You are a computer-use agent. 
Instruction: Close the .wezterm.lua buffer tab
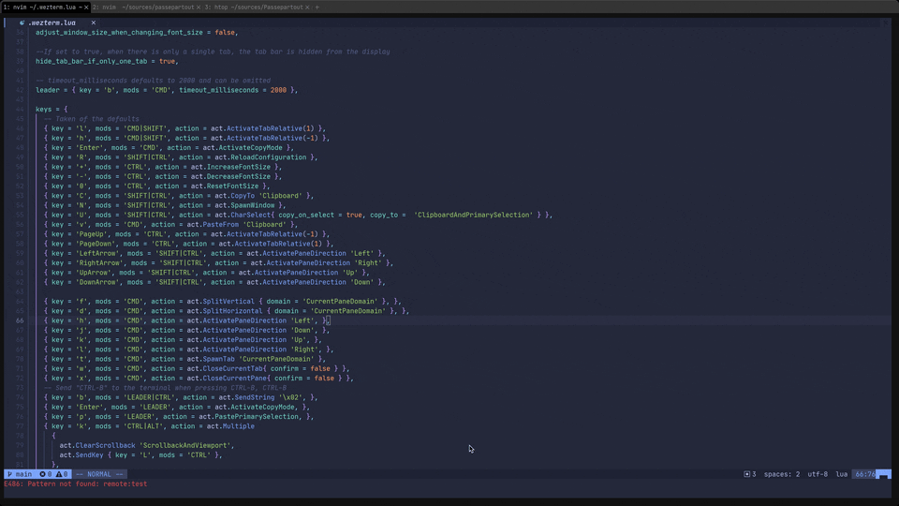point(93,22)
